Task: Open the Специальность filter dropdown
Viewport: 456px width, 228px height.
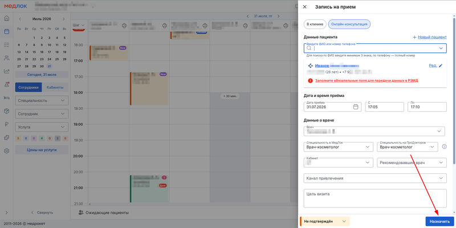Action: point(42,101)
